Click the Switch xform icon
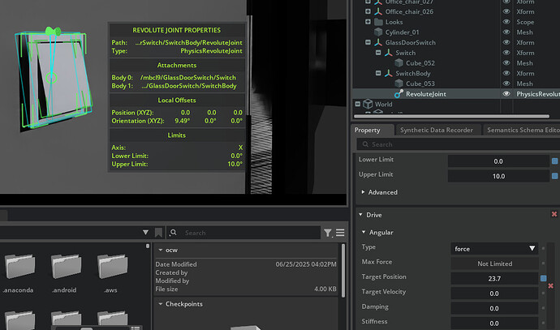The height and width of the screenshot is (330, 560). click(389, 53)
